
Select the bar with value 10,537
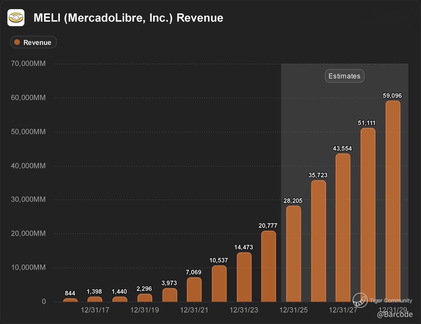pyautogui.click(x=219, y=284)
